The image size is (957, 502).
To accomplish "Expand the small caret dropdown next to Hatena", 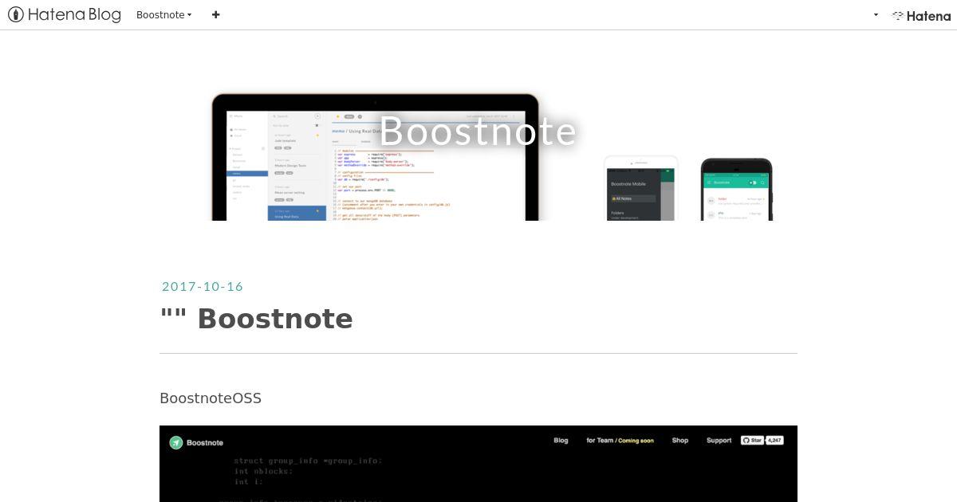I will 876,14.
